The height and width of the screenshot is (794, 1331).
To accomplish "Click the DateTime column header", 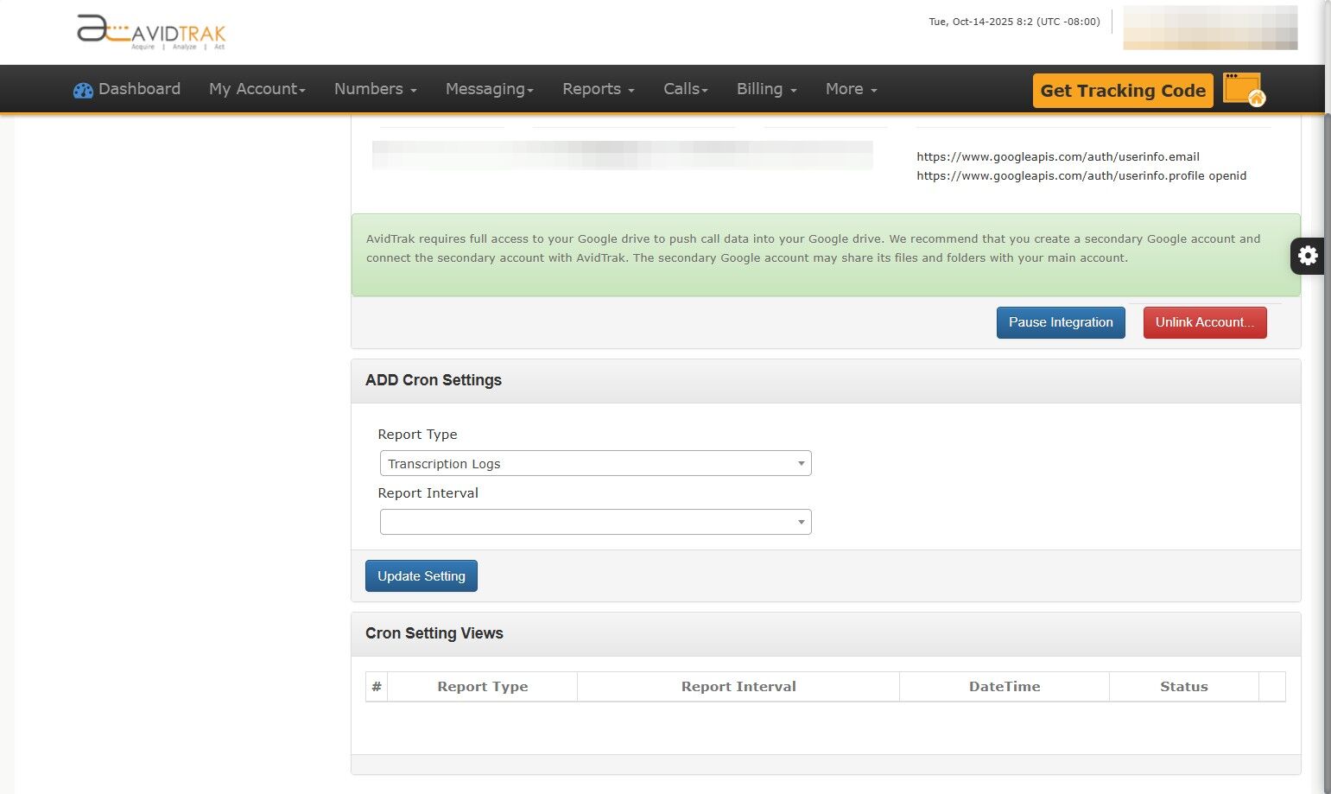I will click(x=1005, y=687).
